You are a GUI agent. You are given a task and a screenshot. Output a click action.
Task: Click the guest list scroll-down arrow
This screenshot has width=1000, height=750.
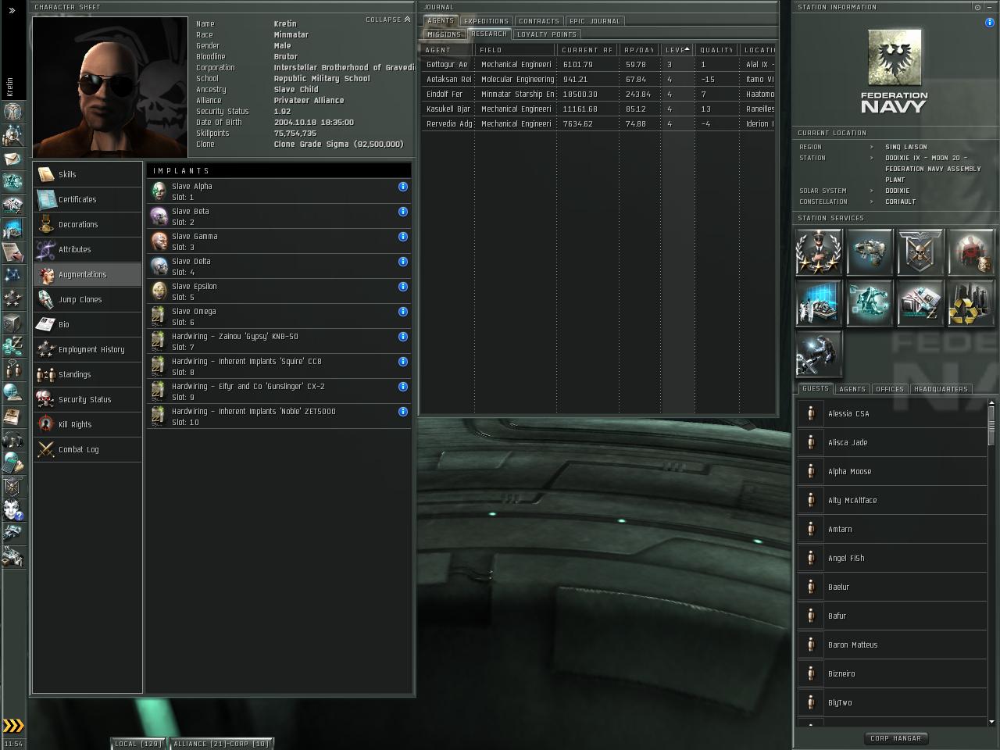tap(991, 722)
